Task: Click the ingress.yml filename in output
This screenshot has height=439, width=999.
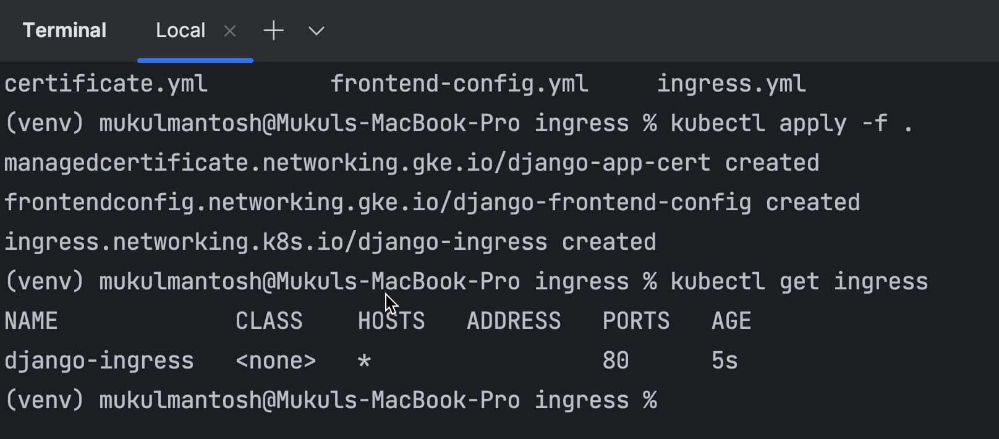Action: click(731, 83)
